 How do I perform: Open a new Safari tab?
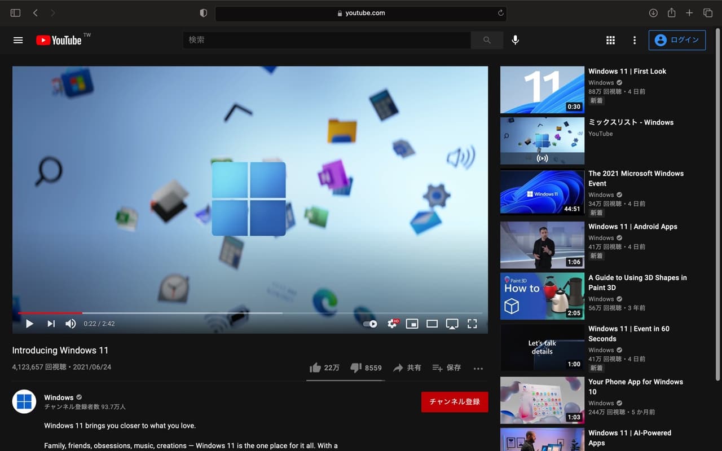(x=689, y=13)
